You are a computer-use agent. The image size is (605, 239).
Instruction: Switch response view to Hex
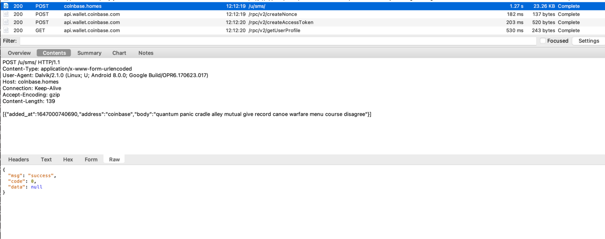(x=68, y=159)
